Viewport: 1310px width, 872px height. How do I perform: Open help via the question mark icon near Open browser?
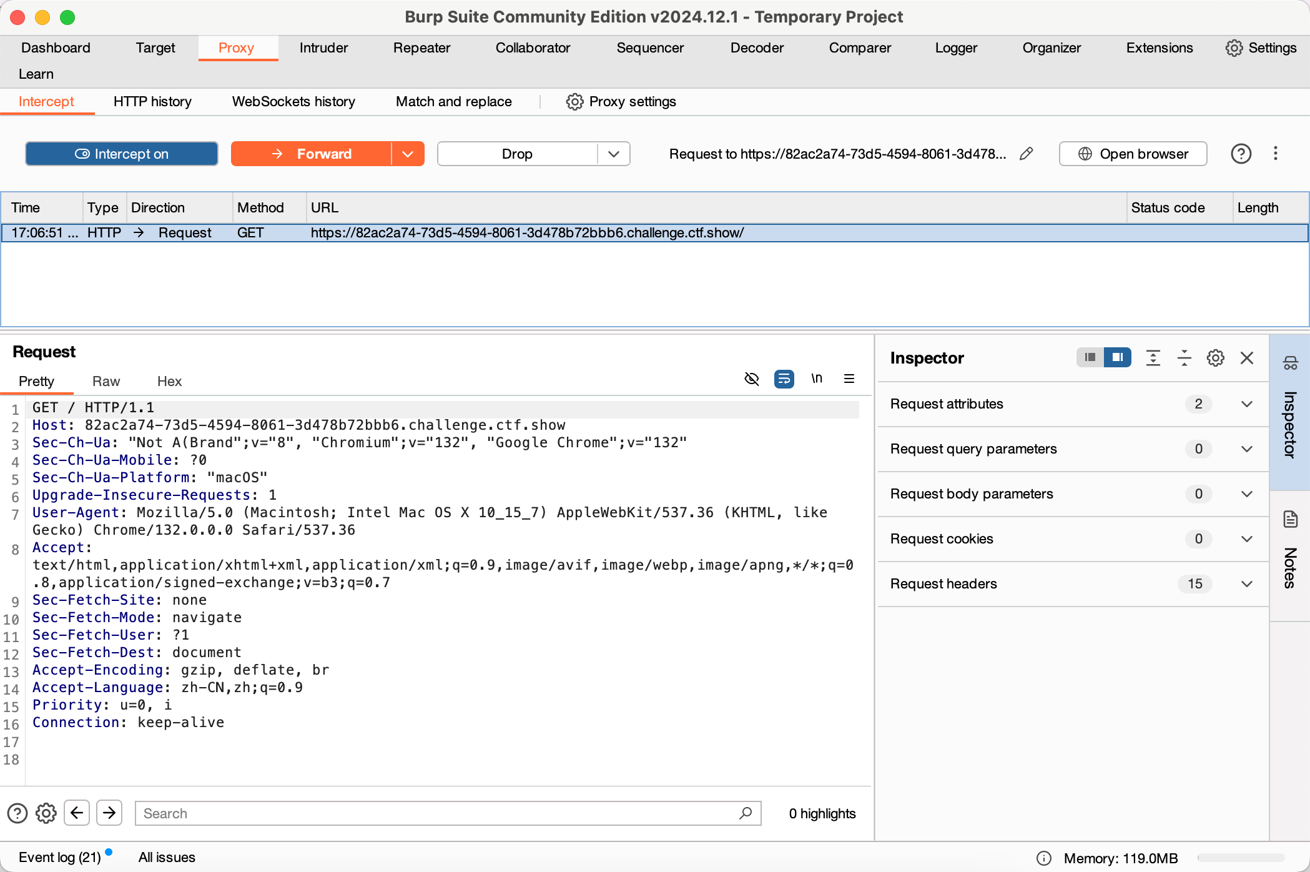1241,154
